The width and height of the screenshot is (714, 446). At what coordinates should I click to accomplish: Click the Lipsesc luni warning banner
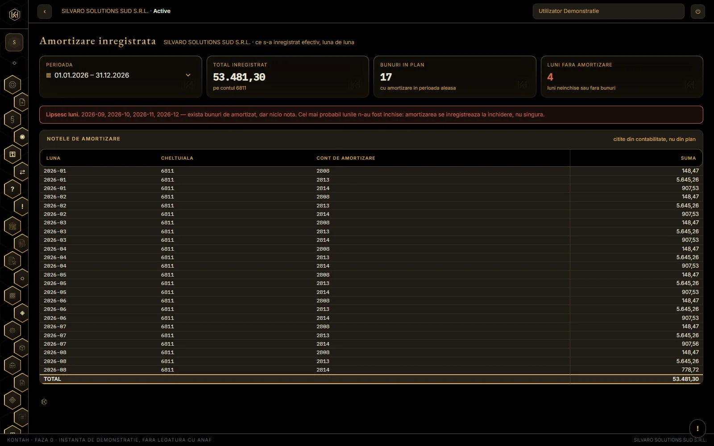[371, 115]
